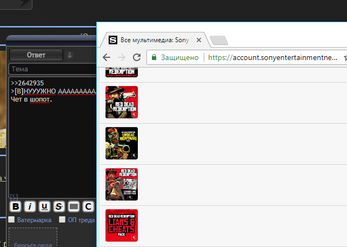Click the address bar URL

pyautogui.click(x=272, y=57)
